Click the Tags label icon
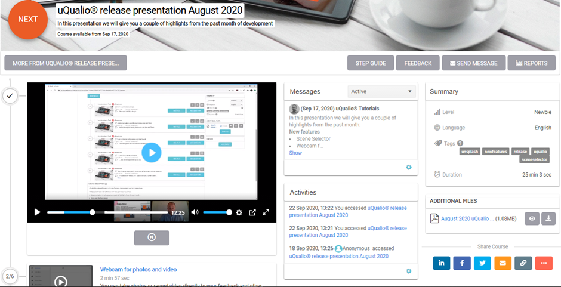The height and width of the screenshot is (287, 561). (x=438, y=143)
